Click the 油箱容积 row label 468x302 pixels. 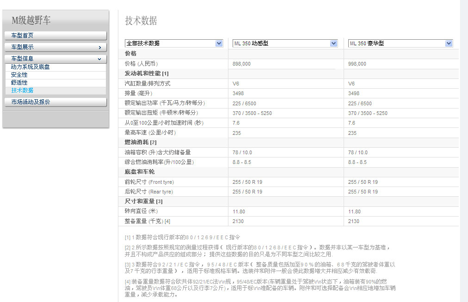[158, 152]
